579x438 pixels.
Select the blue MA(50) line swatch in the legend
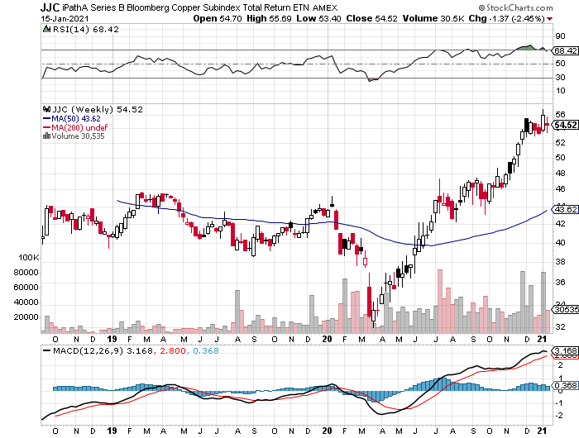click(x=46, y=118)
